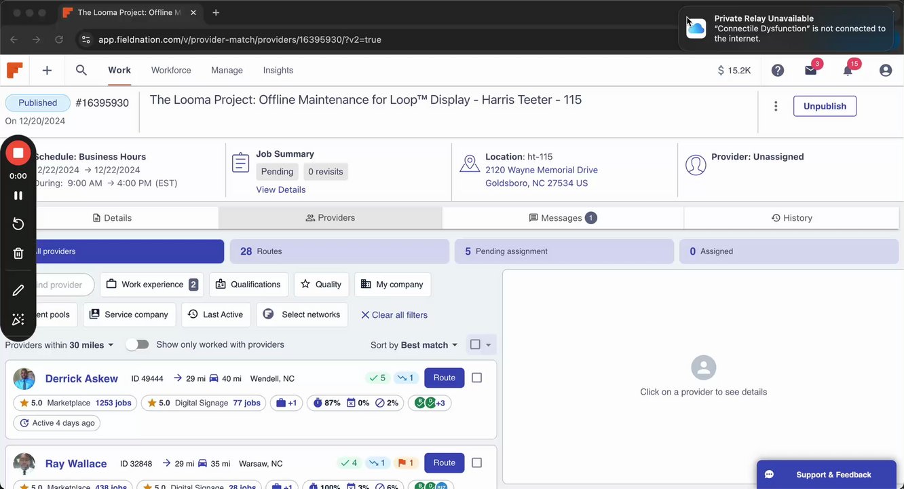Click the Field Nation logo icon
The image size is (904, 489).
(x=14, y=70)
